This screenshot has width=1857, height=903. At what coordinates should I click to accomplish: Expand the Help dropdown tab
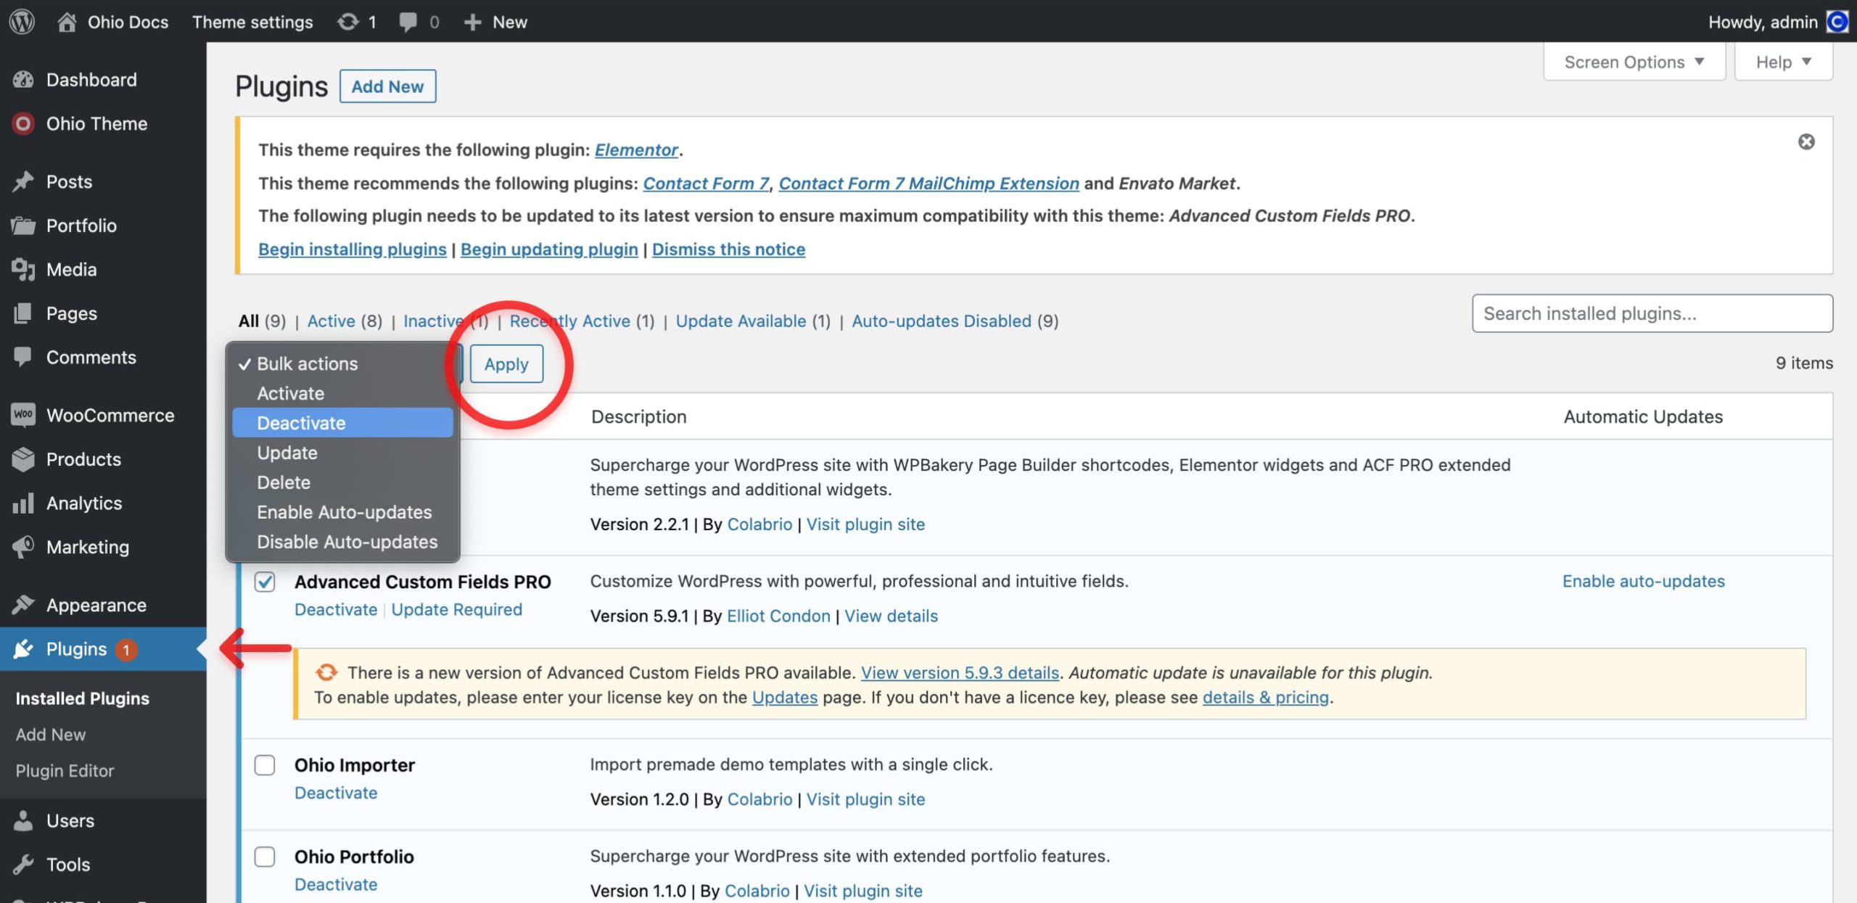(x=1783, y=62)
